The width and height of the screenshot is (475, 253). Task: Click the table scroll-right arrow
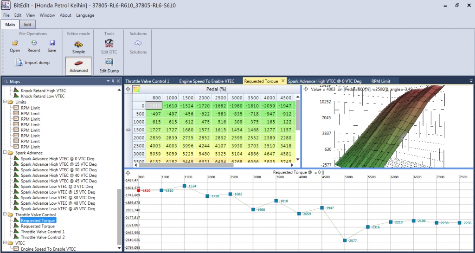pyautogui.click(x=292, y=165)
